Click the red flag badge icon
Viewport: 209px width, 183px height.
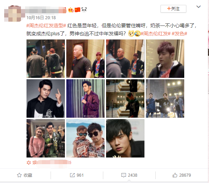click(x=77, y=10)
